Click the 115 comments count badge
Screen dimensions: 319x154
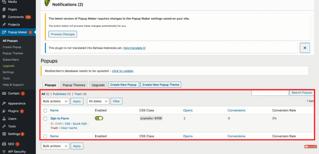tap(28, 17)
